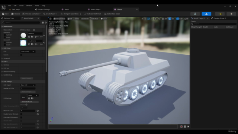The image size is (238, 134).
Task: Add platform override for Minimum LOD
Action: coord(38,111)
